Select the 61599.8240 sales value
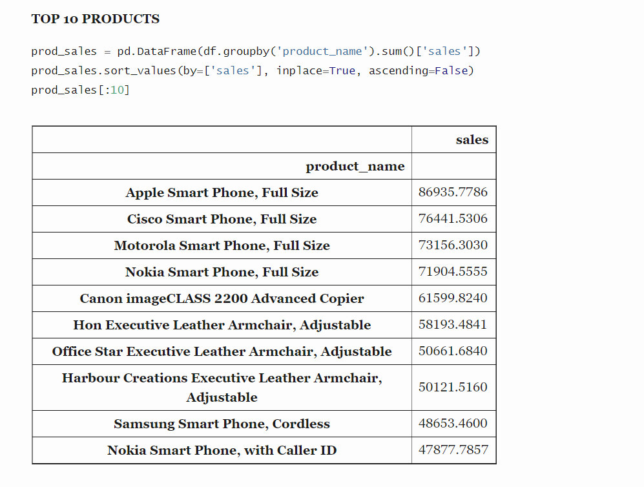The height and width of the screenshot is (487, 644). pyautogui.click(x=453, y=298)
